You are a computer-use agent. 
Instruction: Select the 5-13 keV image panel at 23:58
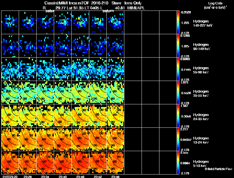(116, 163)
